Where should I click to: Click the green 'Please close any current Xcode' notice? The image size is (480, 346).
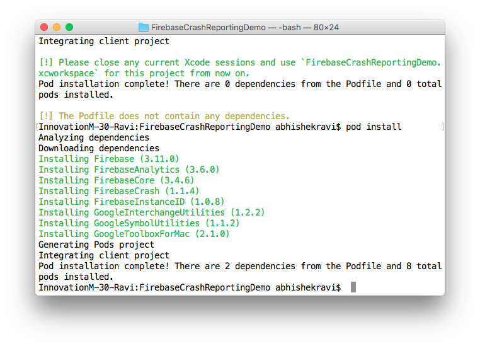[x=239, y=62]
